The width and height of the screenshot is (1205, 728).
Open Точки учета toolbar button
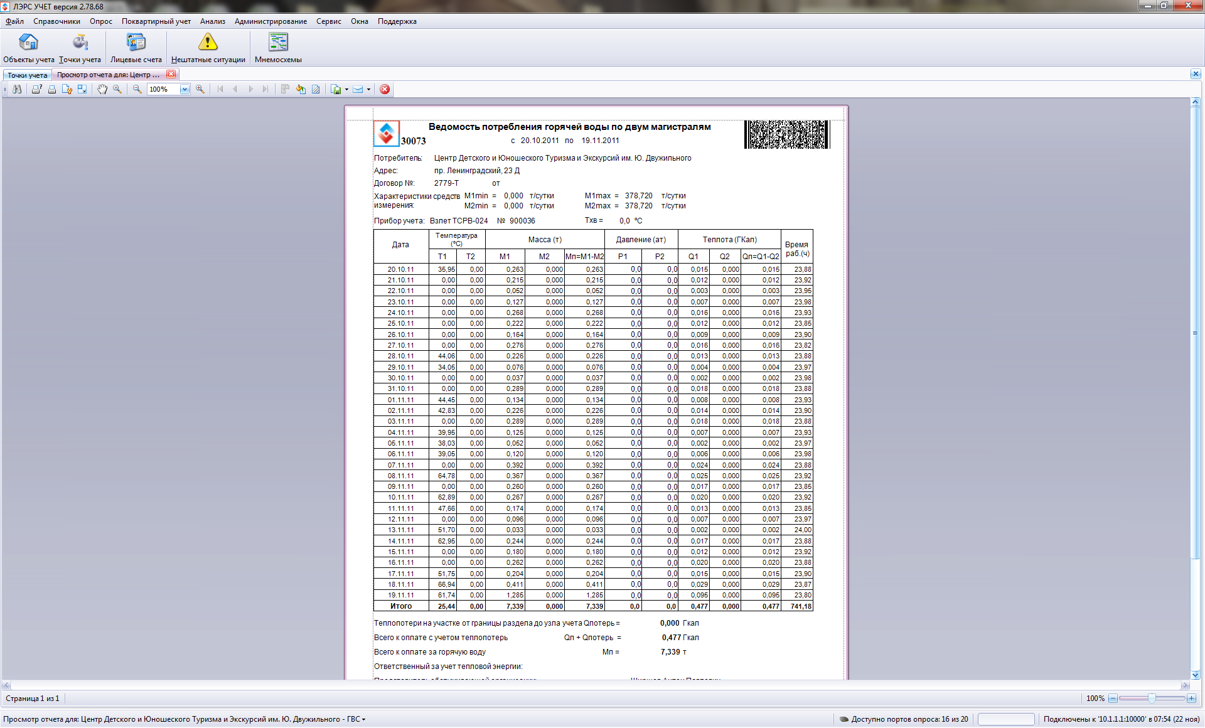click(x=80, y=48)
